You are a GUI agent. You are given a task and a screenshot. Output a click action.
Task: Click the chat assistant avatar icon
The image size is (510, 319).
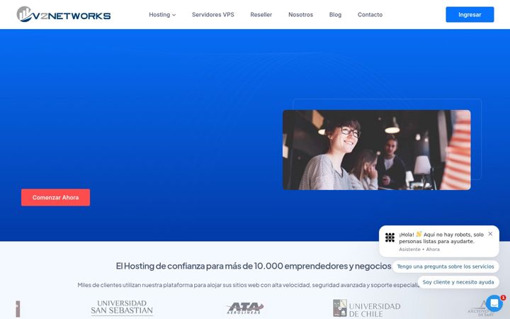pyautogui.click(x=390, y=237)
